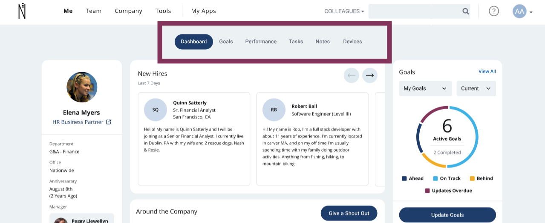This screenshot has height=223, width=545.
Task: Click the caret next to the AA avatar
Action: pos(531,12)
